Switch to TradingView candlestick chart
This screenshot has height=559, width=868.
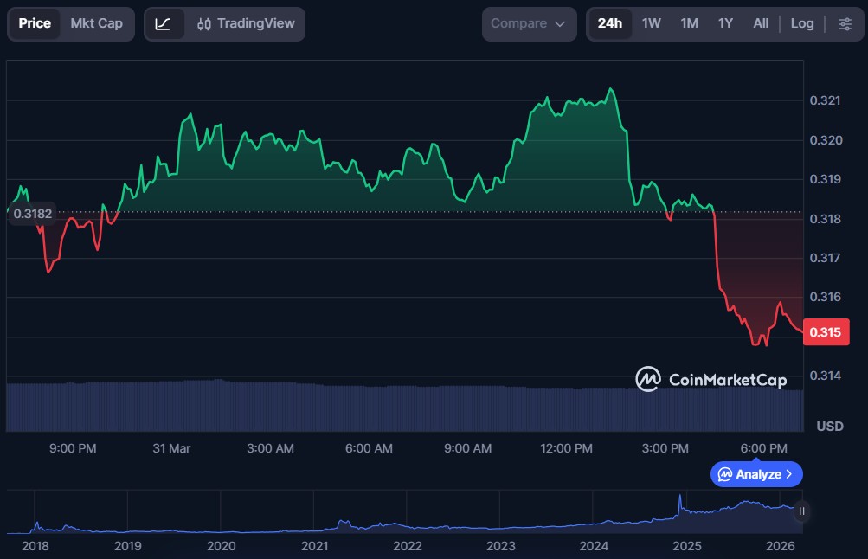pyautogui.click(x=246, y=23)
